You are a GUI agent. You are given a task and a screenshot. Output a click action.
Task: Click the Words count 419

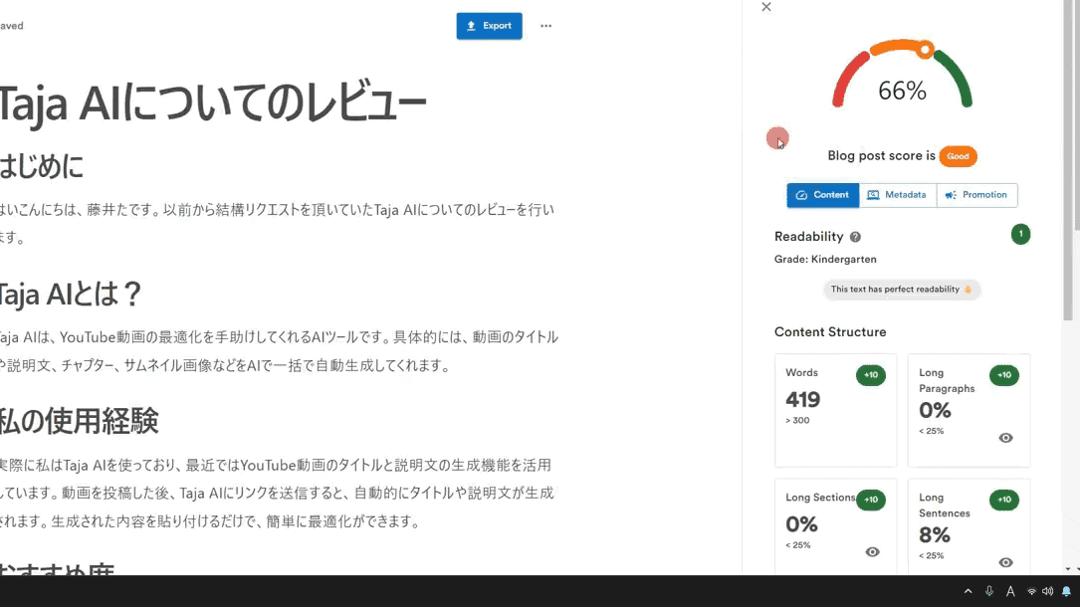(803, 400)
